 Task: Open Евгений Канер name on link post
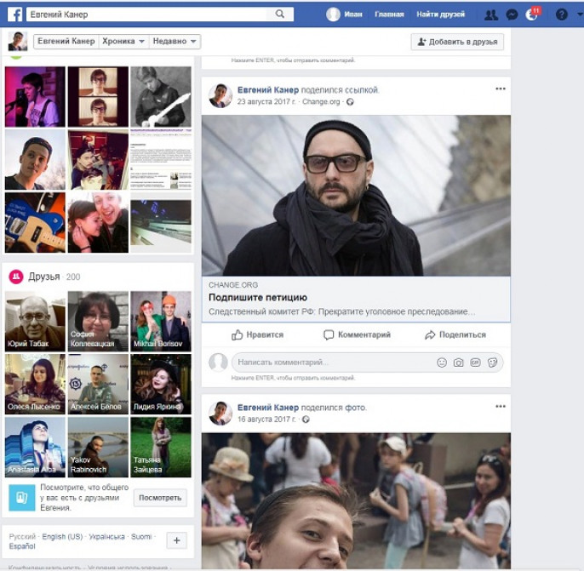(x=268, y=89)
